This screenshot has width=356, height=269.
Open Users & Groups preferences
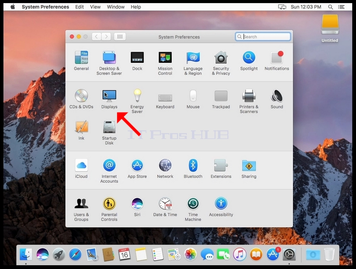tap(81, 203)
